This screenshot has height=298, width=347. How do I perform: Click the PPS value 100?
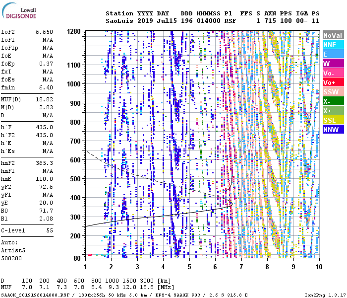[x=286, y=21]
